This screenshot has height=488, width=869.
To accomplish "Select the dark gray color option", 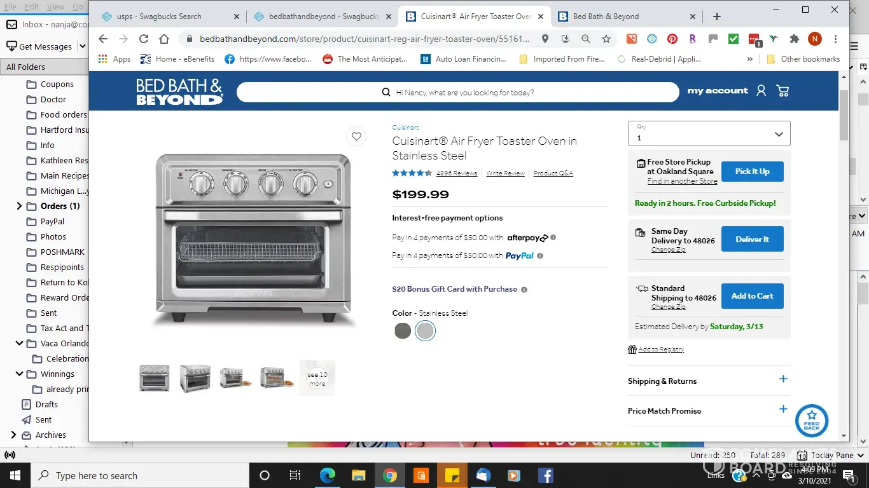I will click(x=403, y=330).
